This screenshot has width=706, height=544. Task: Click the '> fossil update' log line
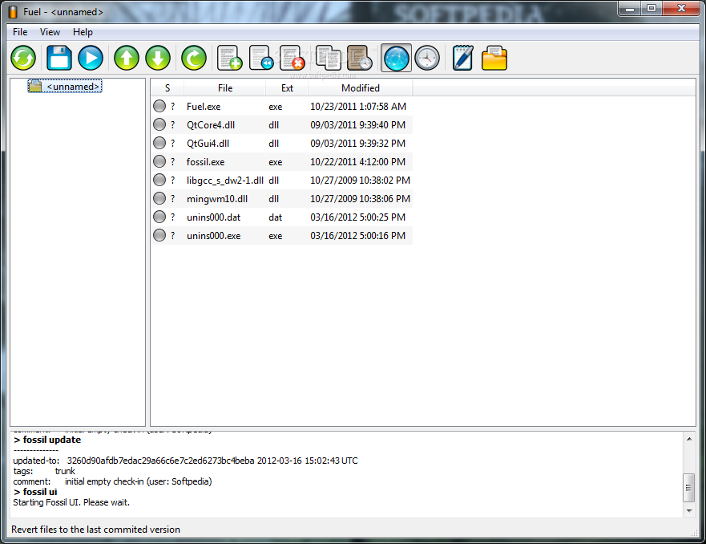point(47,440)
